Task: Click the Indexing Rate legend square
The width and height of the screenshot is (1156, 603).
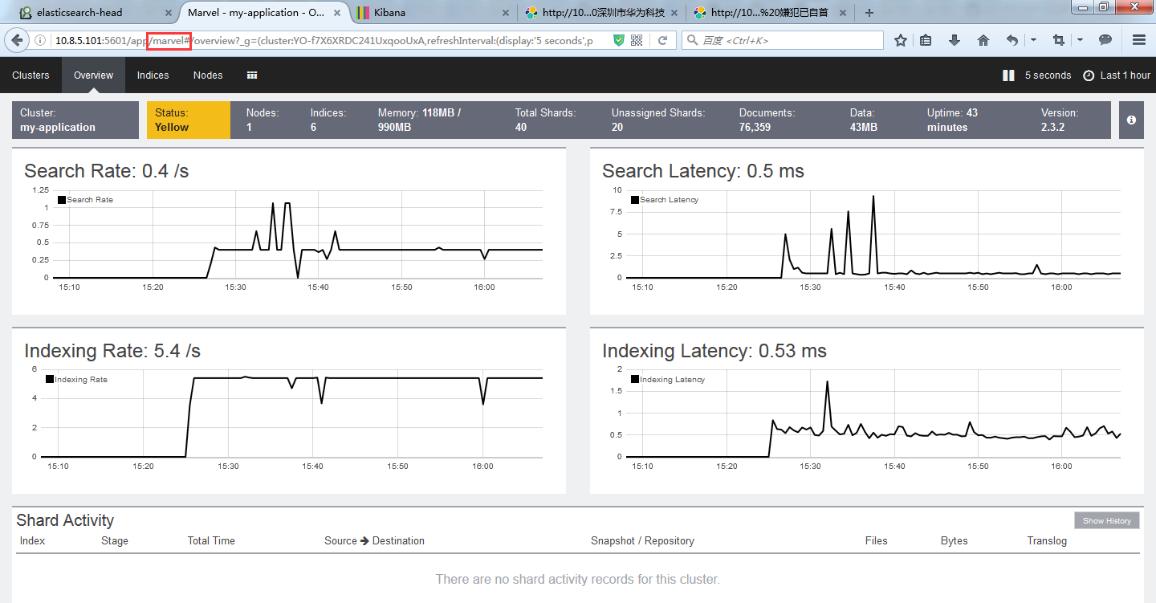Action: (x=49, y=380)
